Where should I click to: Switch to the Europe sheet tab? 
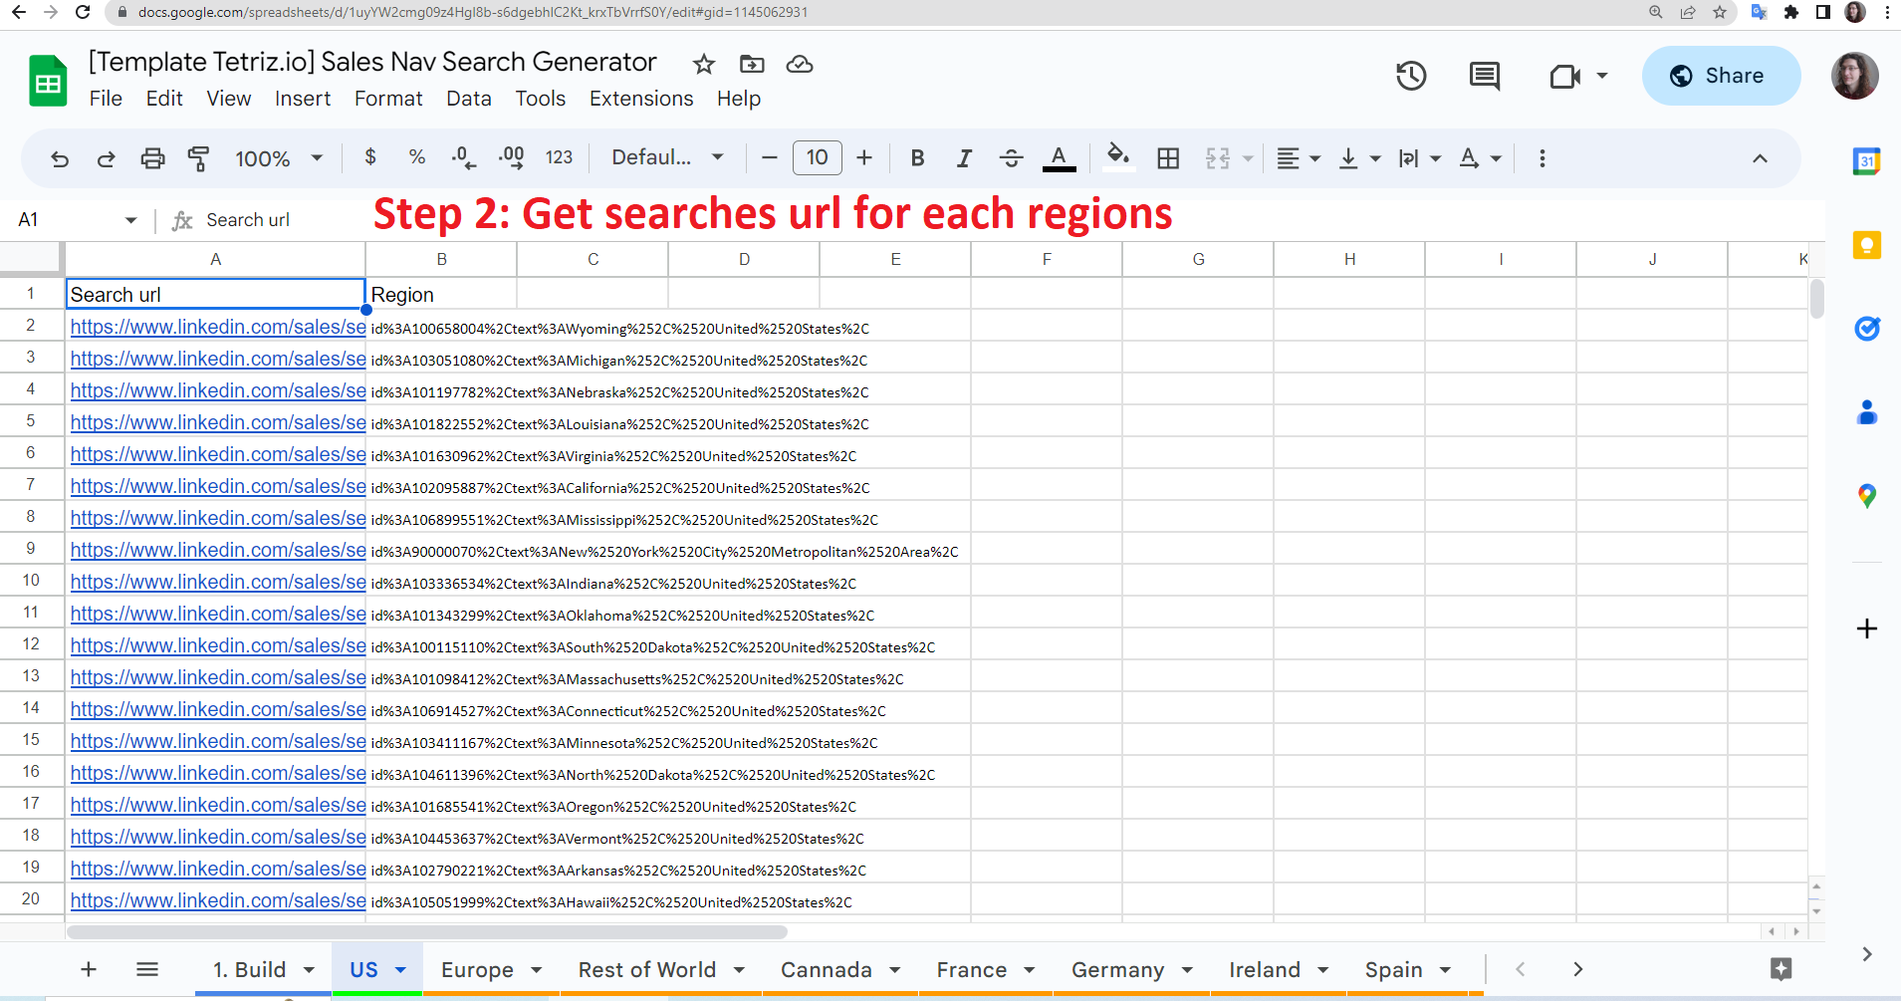pos(478,970)
